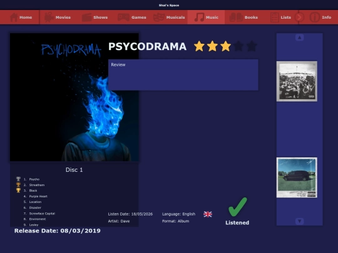Image resolution: width=338 pixels, height=253 pixels.
Task: Open the Musicals tab label
Action: [175, 17]
